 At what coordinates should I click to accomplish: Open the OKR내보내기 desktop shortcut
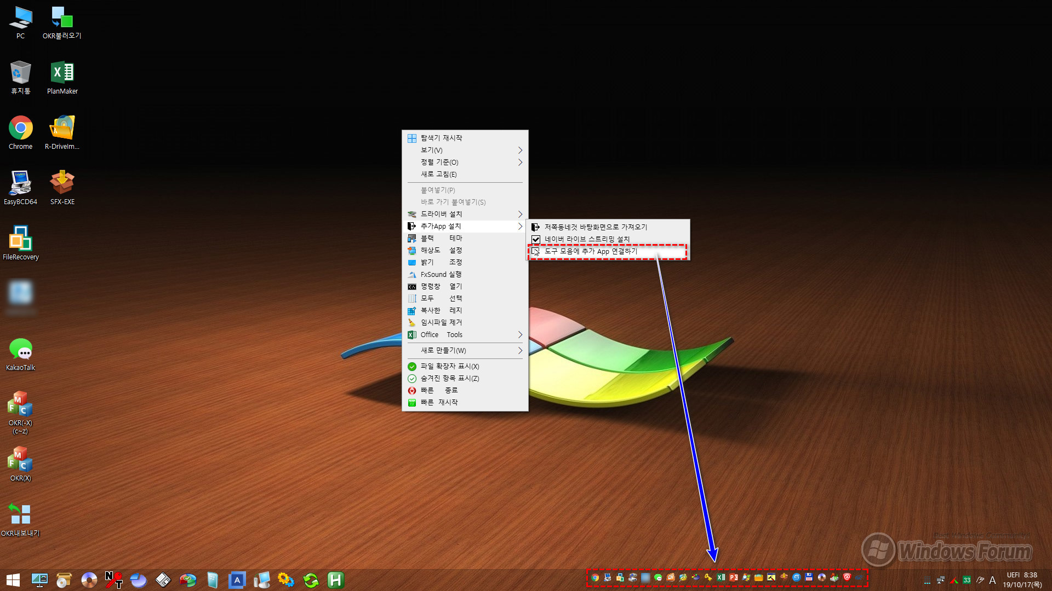pyautogui.click(x=20, y=520)
